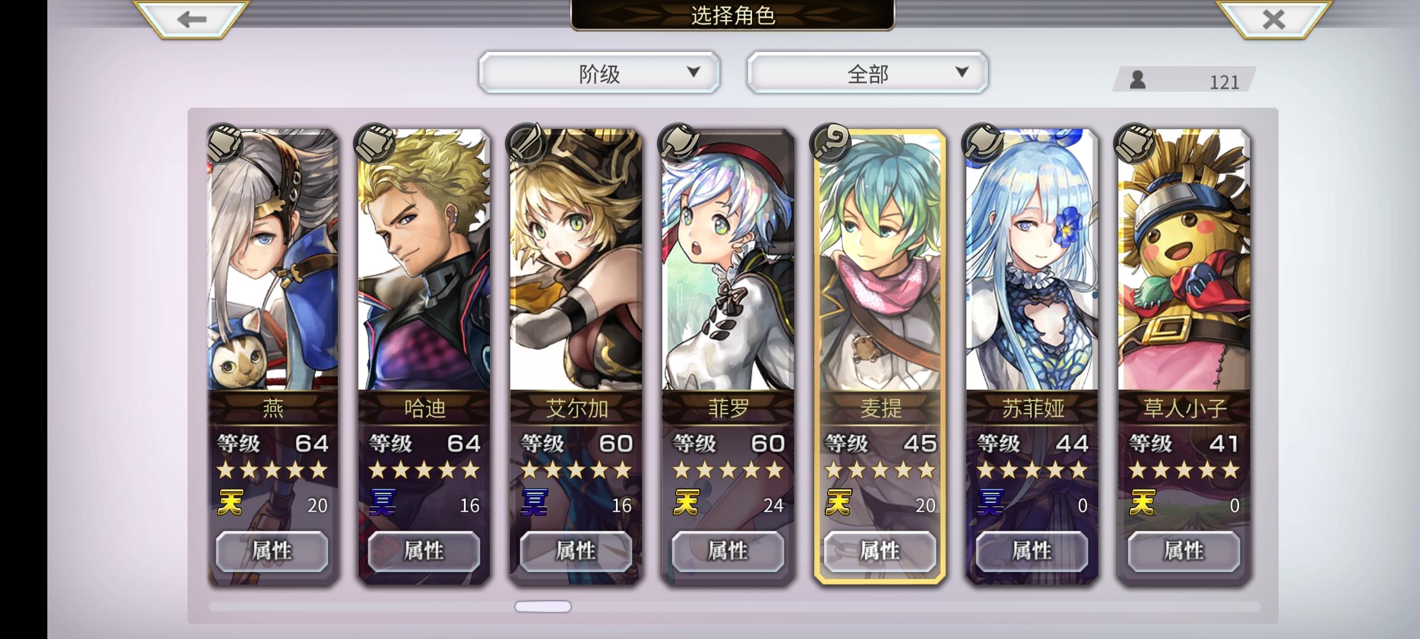Open the 全部 filter dropdown
The width and height of the screenshot is (1420, 639).
pos(868,73)
